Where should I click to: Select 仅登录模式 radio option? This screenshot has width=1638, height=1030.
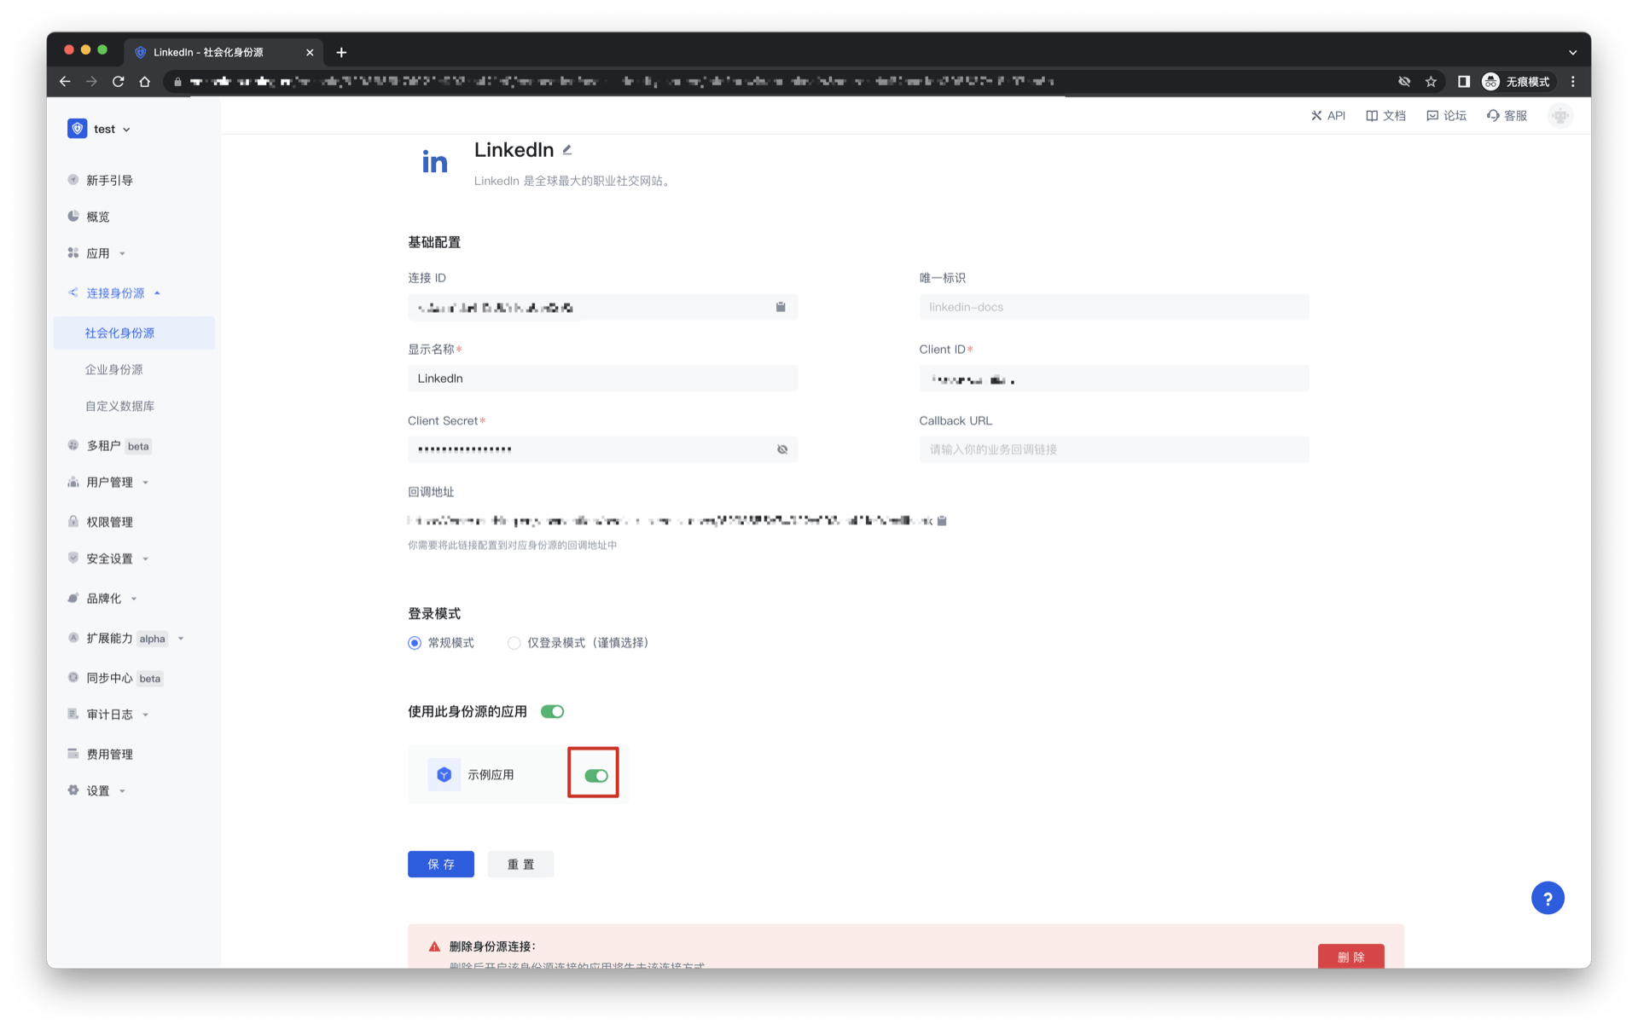coord(514,643)
